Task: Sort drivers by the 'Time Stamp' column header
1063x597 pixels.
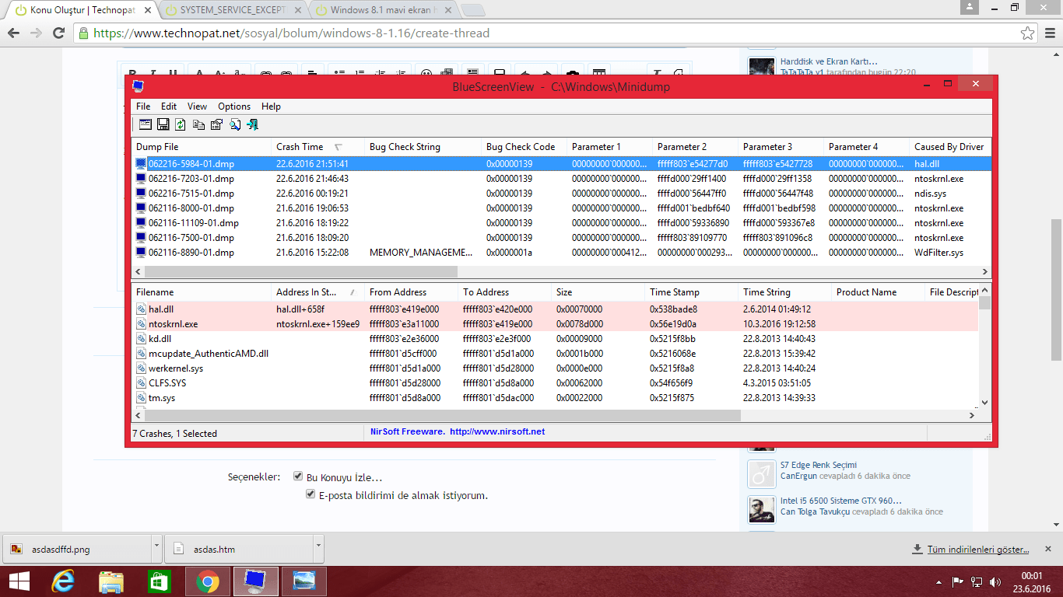Action: (691, 292)
